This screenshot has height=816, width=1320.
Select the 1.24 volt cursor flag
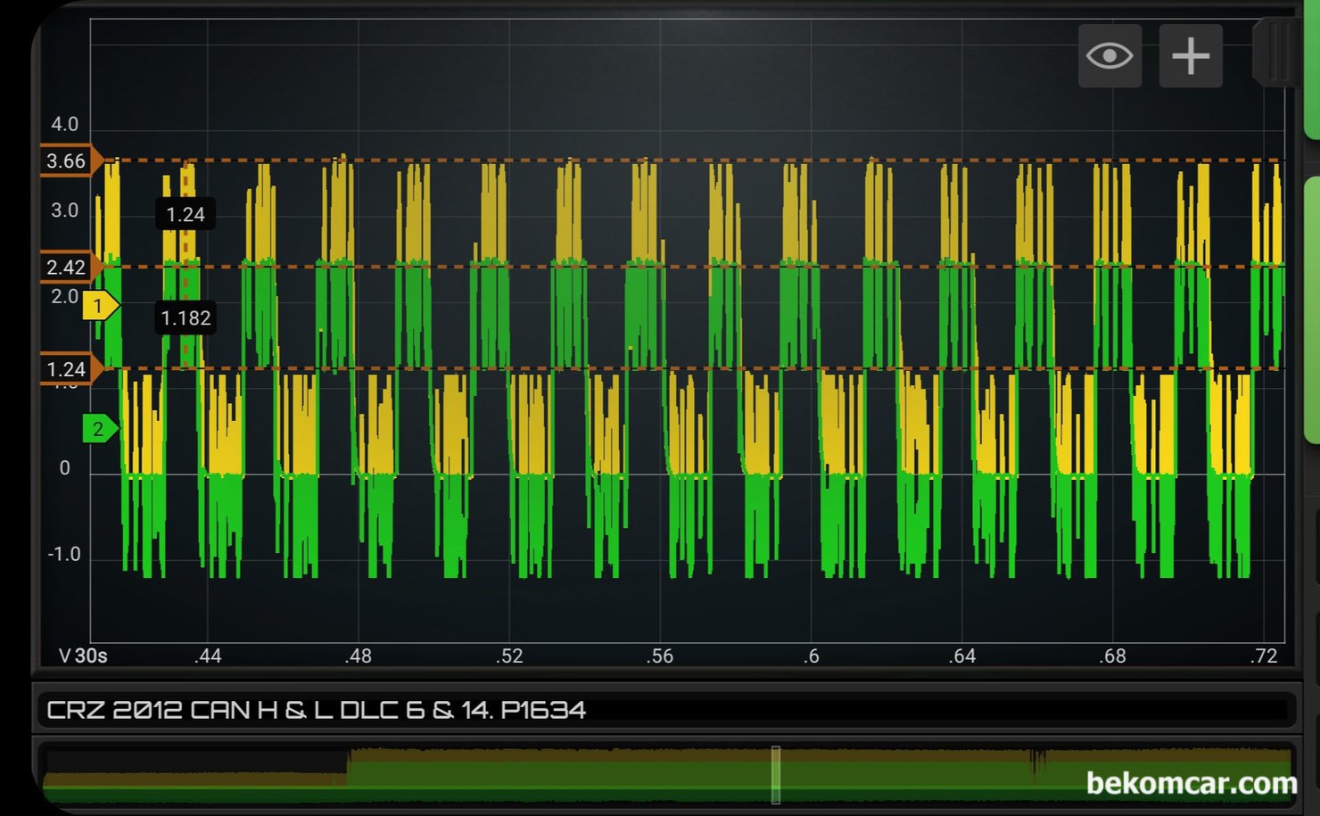pyautogui.click(x=68, y=369)
